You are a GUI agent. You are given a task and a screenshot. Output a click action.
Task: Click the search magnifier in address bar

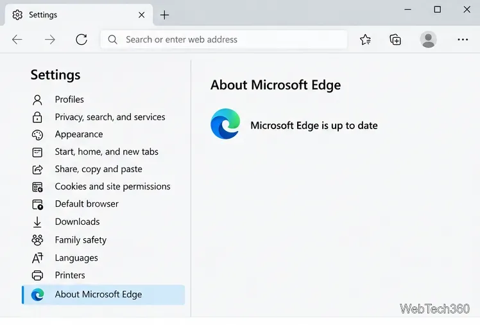(x=112, y=40)
